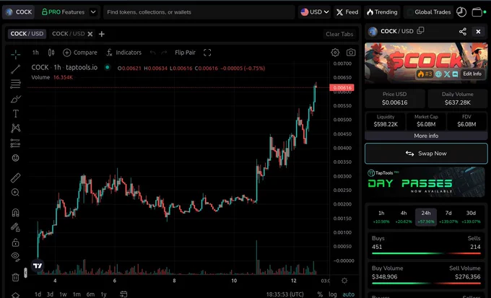The image size is (491, 298).
Task: Activate the zoom in tool
Action: point(15,193)
